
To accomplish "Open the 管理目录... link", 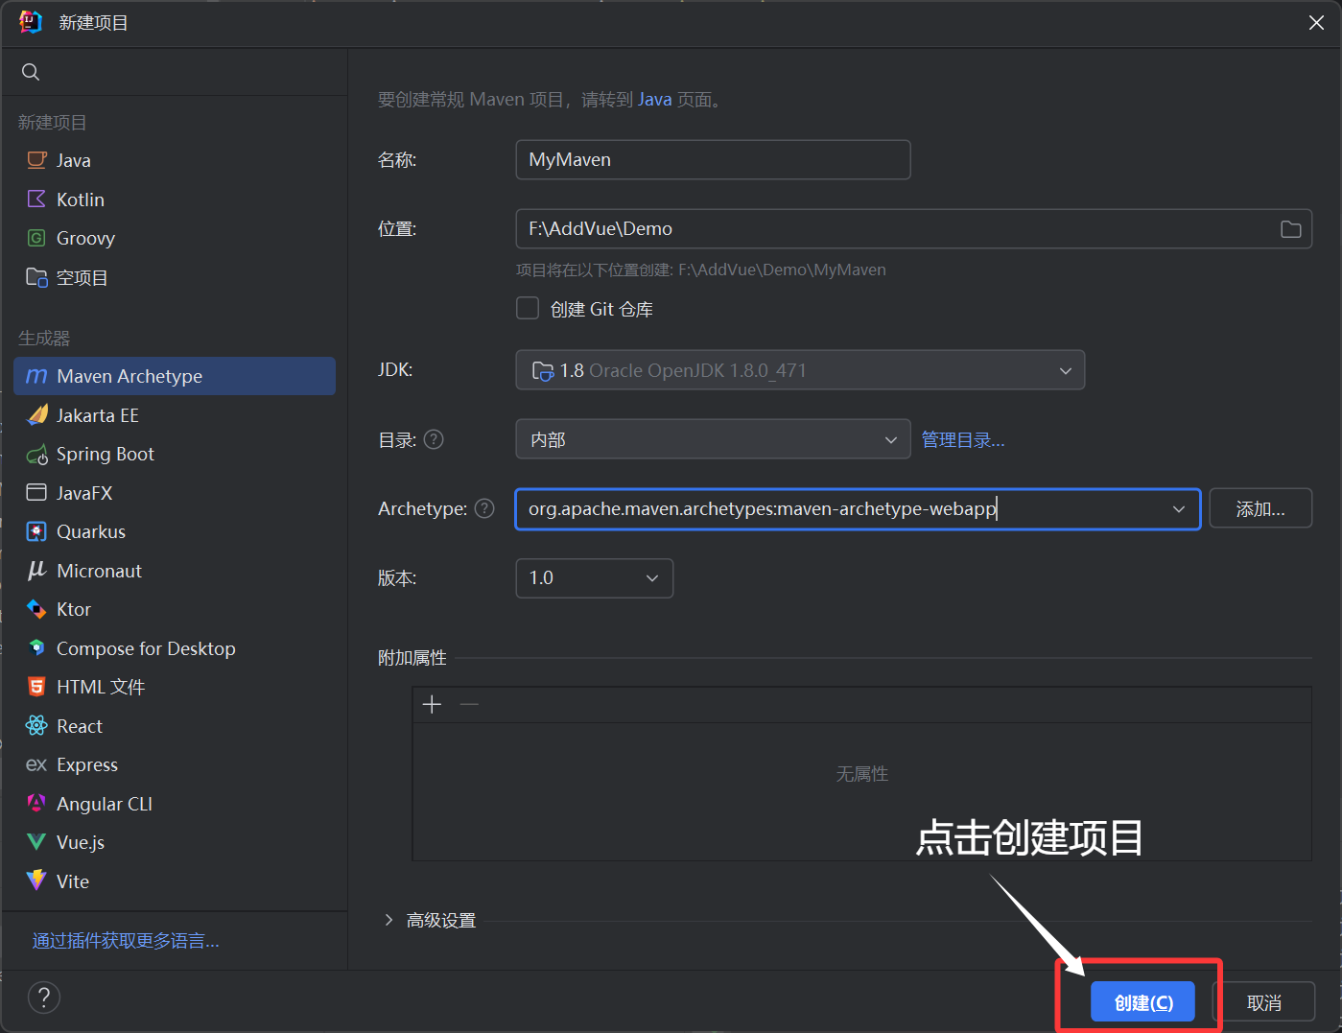I will point(962,440).
